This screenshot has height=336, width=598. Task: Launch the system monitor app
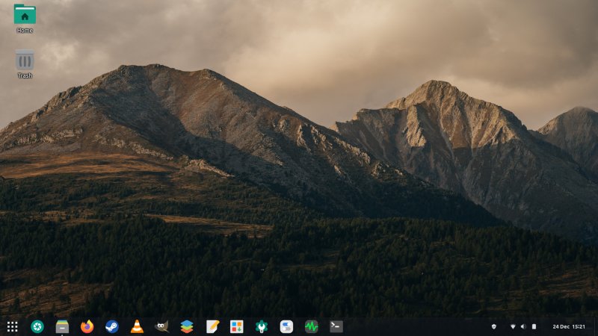tap(312, 326)
